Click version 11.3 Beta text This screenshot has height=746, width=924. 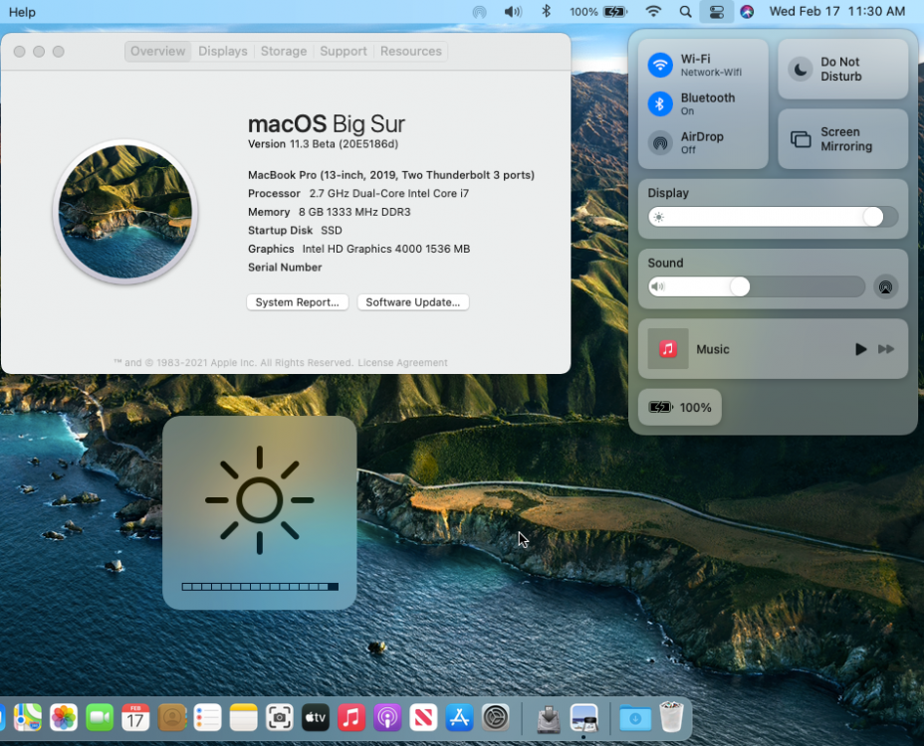click(x=323, y=144)
